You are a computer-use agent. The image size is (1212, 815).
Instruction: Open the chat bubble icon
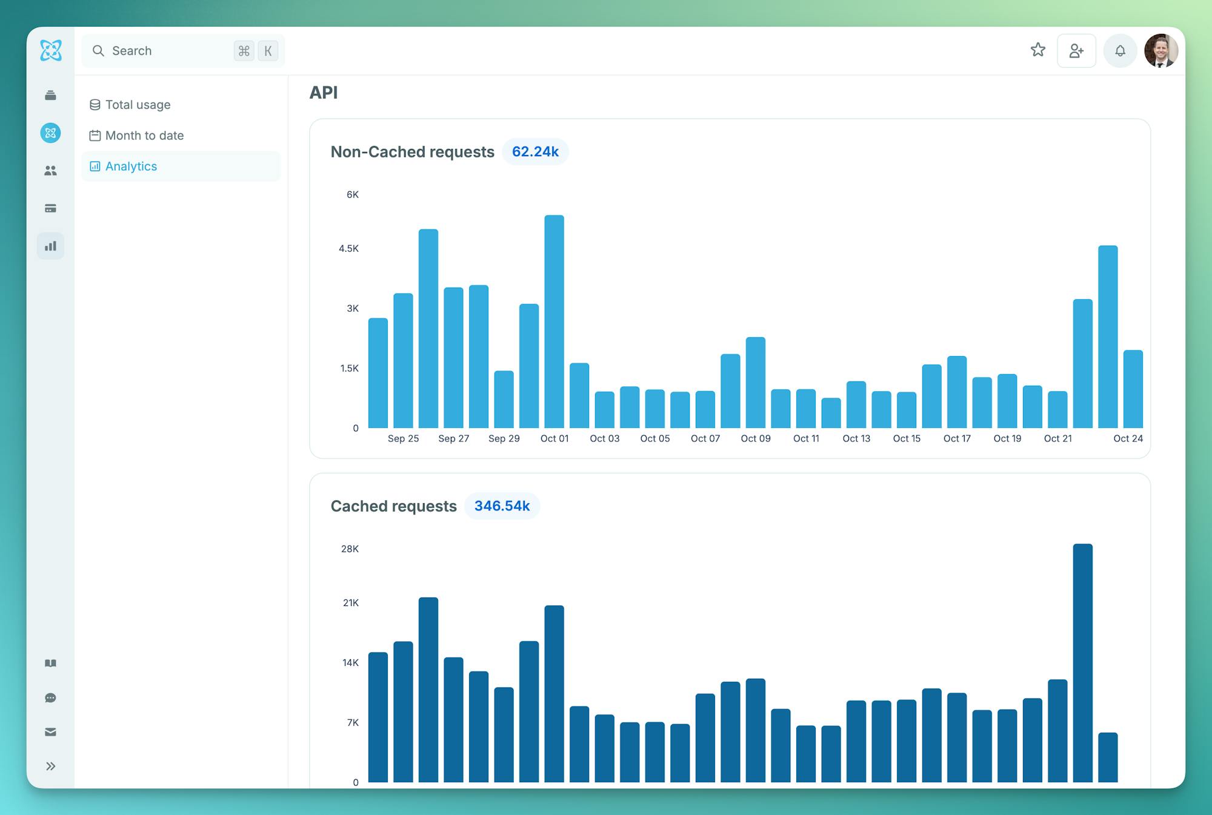(51, 698)
